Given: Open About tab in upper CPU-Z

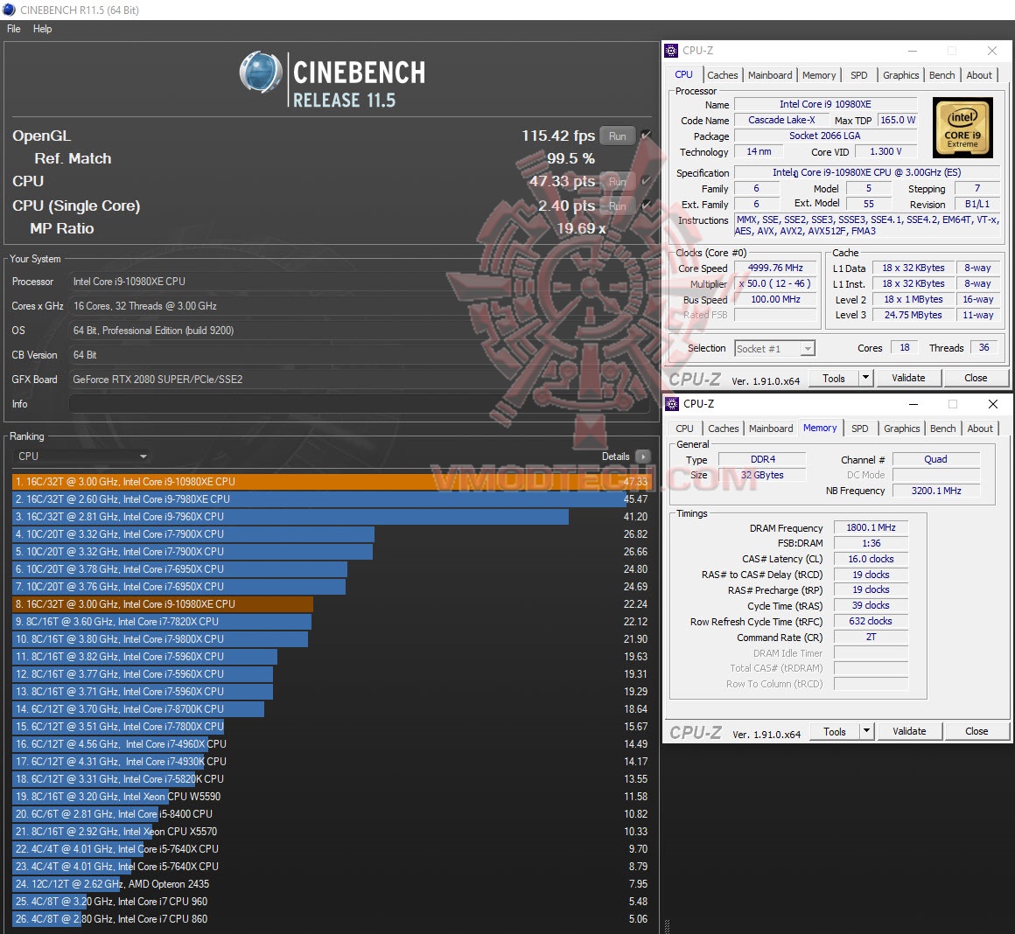Looking at the screenshot, I should click(x=979, y=75).
